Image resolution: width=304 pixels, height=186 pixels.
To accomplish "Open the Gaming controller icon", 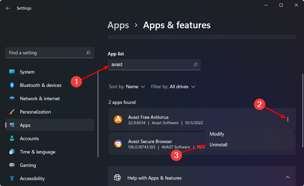I will pyautogui.click(x=12, y=165).
